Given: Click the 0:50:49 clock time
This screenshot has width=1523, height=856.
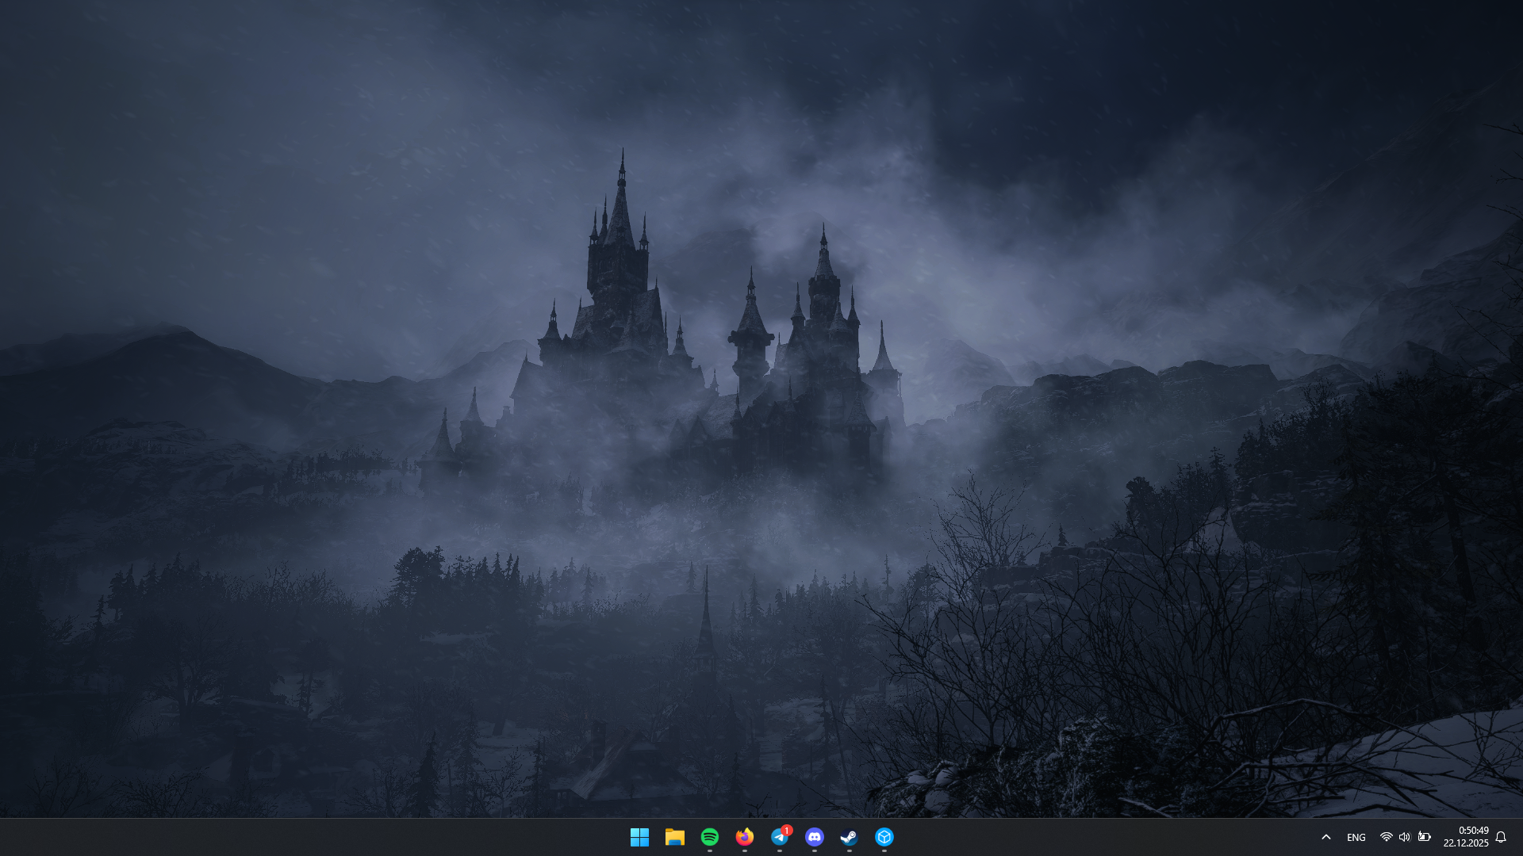Looking at the screenshot, I should coord(1473,831).
